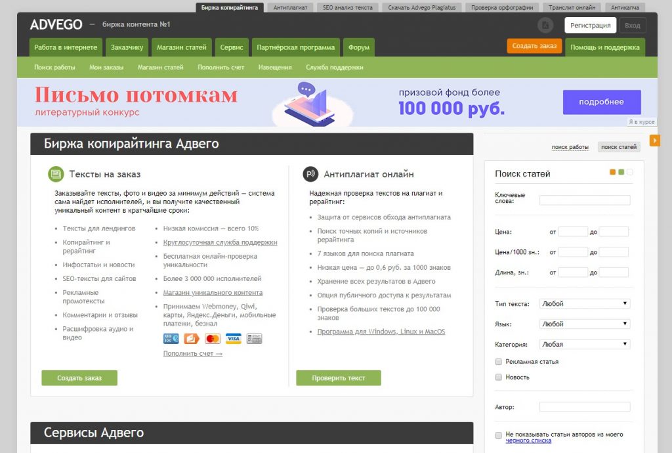Click the green Тексты на заказ icon

56,174
